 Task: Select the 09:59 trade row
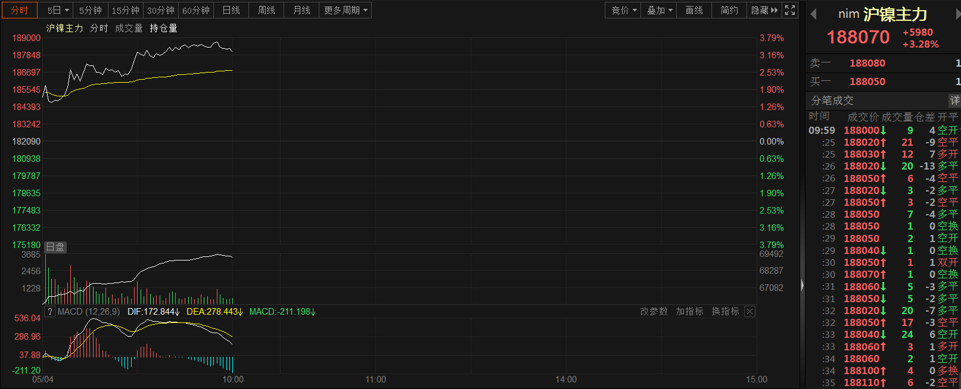pos(884,130)
